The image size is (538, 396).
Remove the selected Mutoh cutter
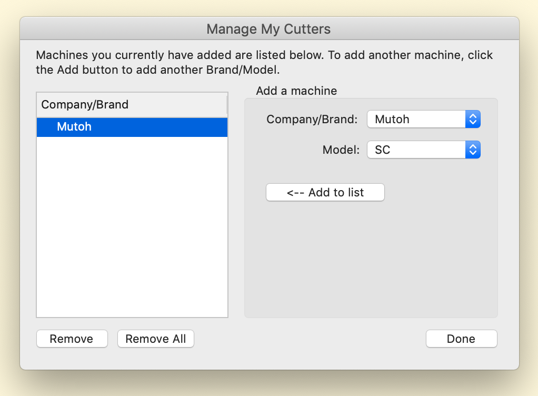[72, 339]
